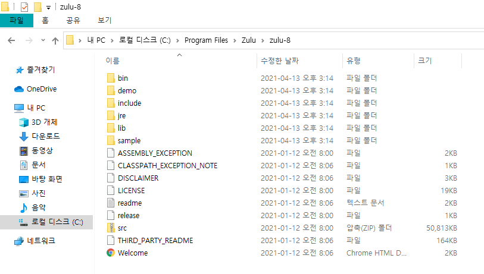Open recent locations dropdown arrow
Image resolution: width=484 pixels, height=274 pixels.
(43, 40)
